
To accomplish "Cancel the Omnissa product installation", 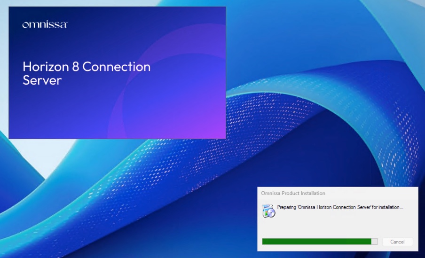I will click(397, 242).
